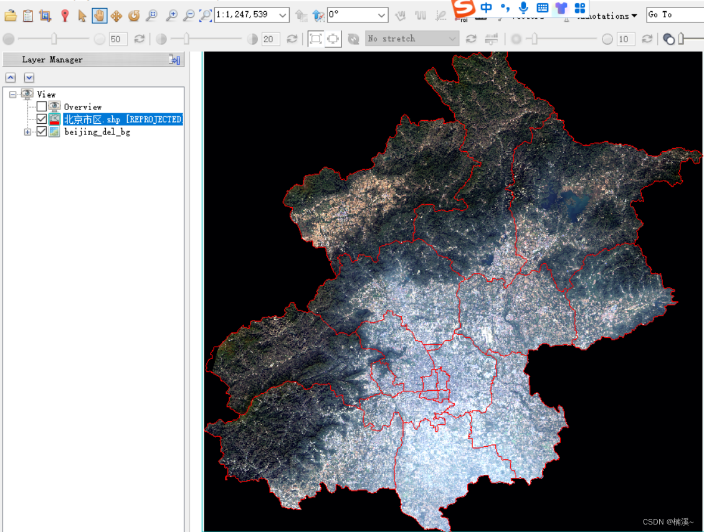Click Sogou punctuation toggle icon
The height and width of the screenshot is (532, 704).
click(x=505, y=7)
